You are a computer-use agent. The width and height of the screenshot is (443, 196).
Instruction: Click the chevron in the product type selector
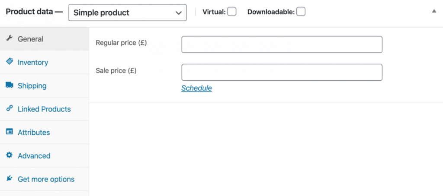[x=178, y=13]
